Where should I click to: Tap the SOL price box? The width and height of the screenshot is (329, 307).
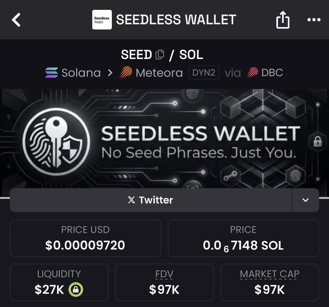coord(243,238)
